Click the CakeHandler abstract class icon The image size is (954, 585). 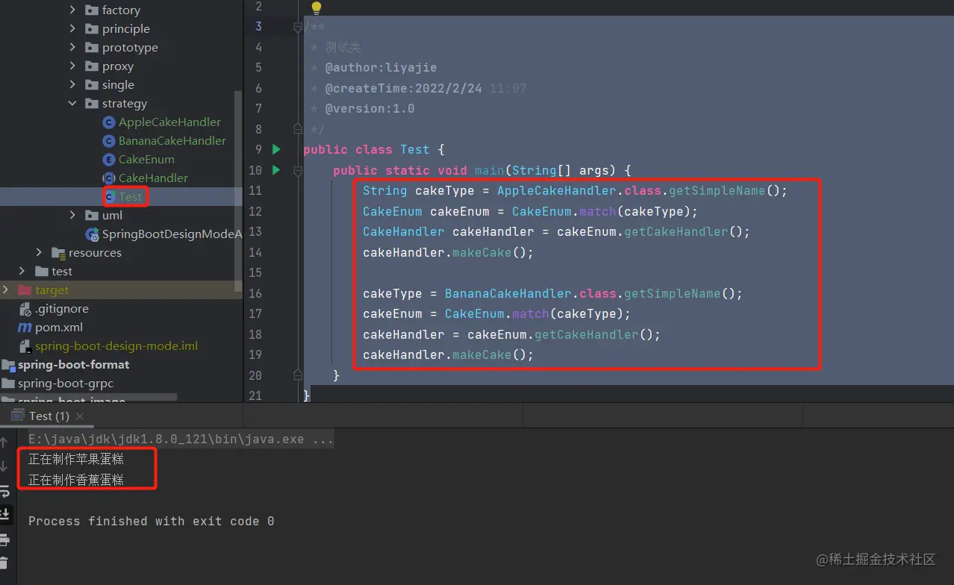click(x=109, y=178)
